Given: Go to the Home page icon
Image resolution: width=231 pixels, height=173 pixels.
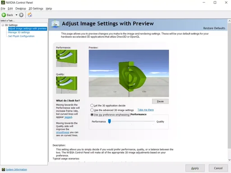Looking at the screenshot, I should point(30,15).
